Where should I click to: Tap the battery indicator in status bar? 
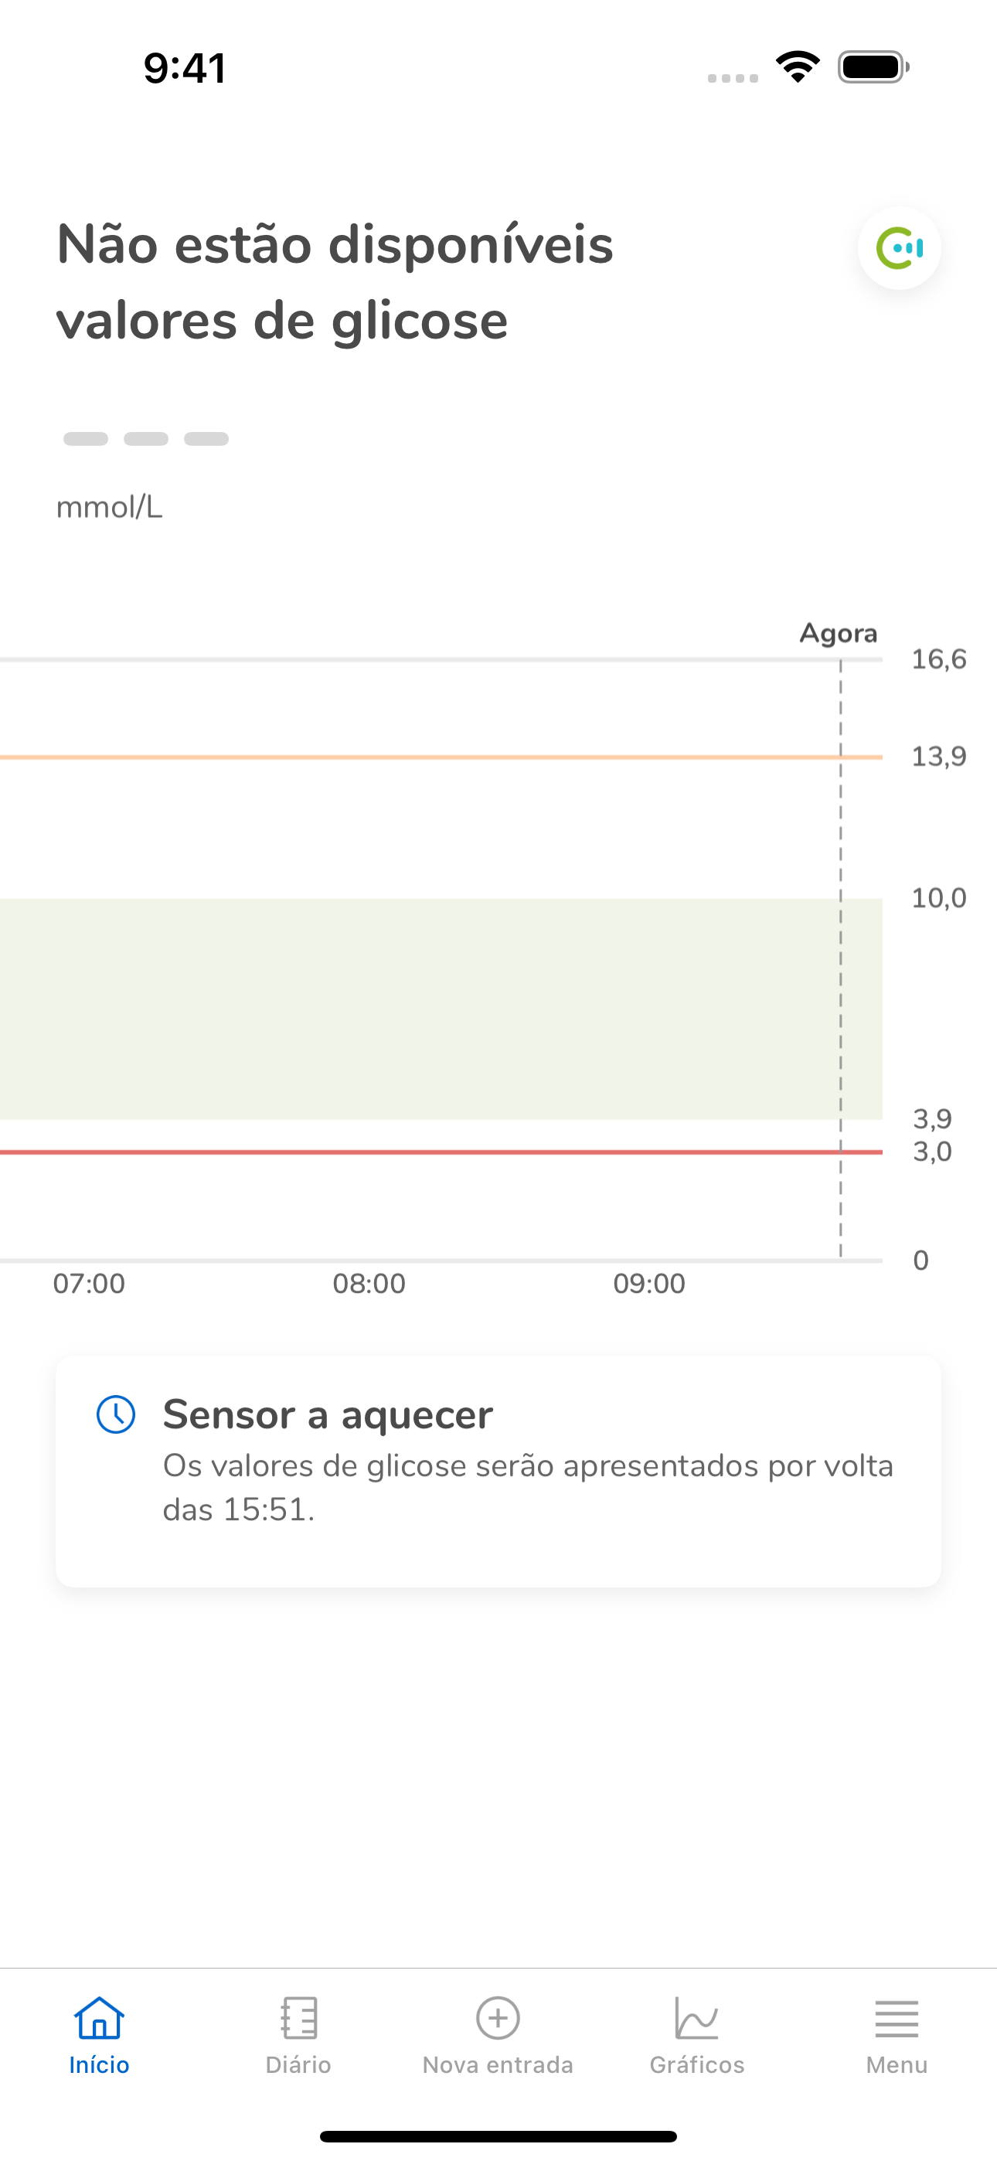(873, 67)
